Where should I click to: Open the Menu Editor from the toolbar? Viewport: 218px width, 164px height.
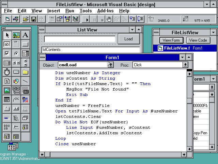(52, 19)
